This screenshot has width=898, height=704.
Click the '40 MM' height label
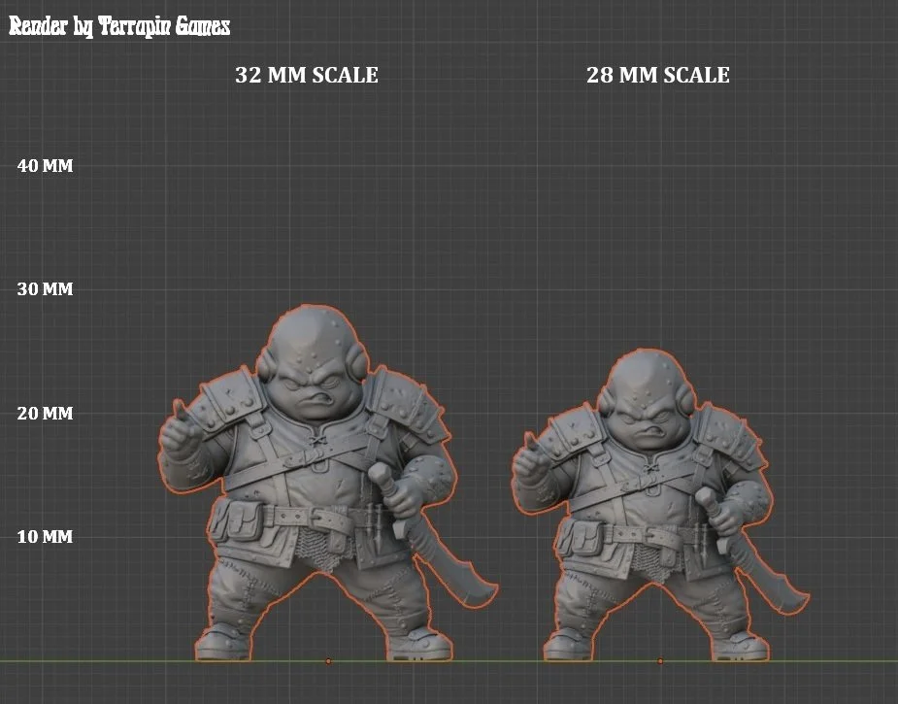pos(46,166)
